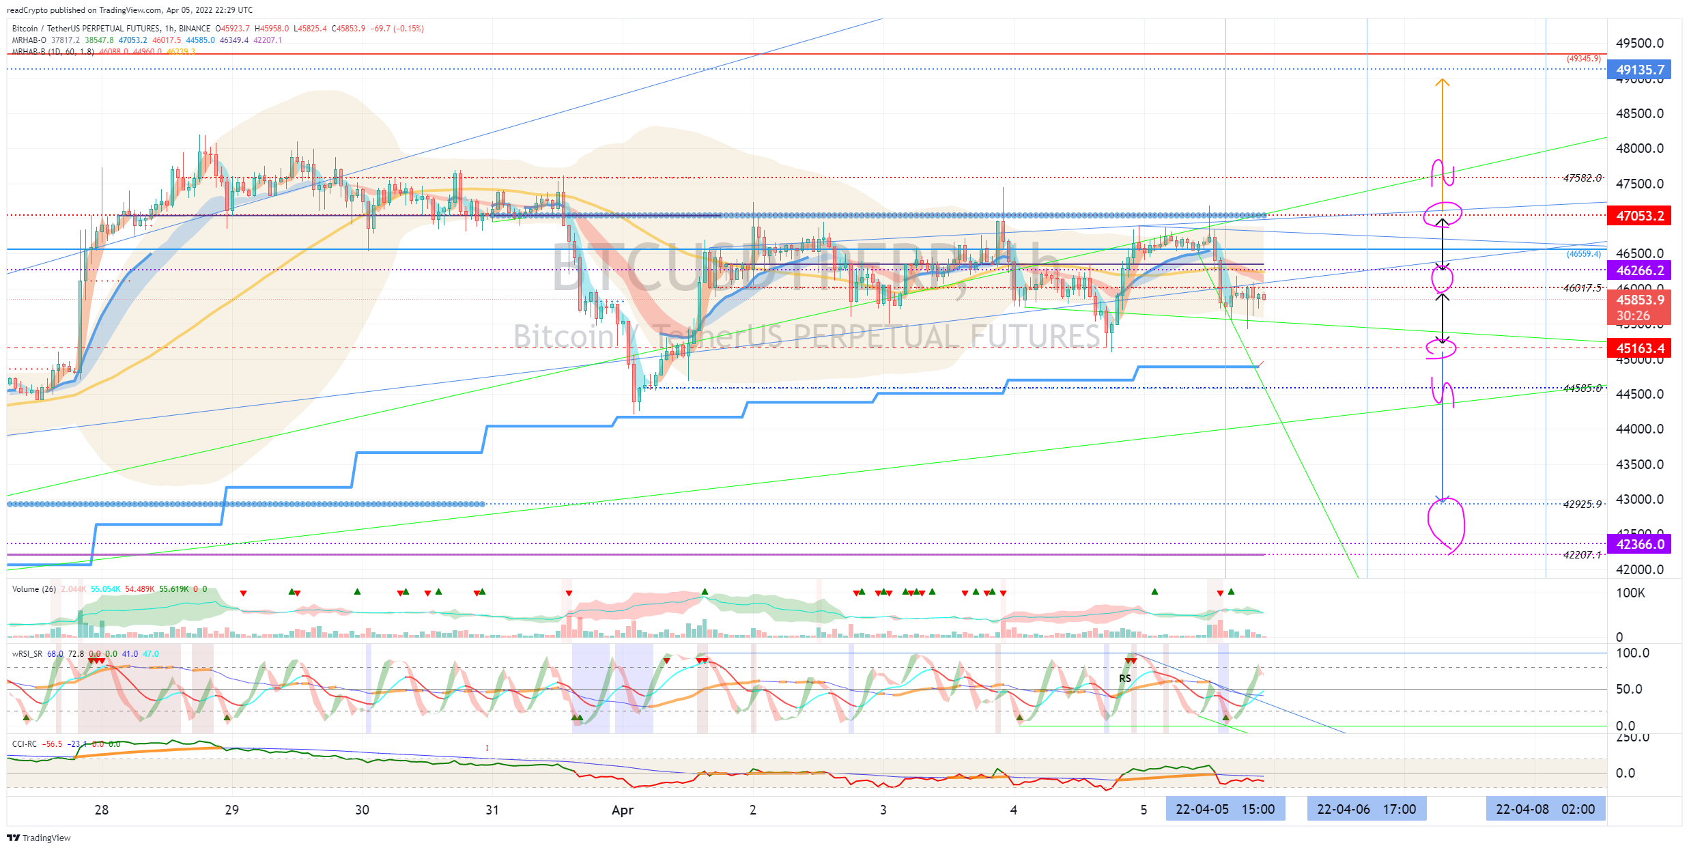Select the 42925.9 horizontal line label
This screenshot has height=850, width=1689.
tap(1582, 505)
